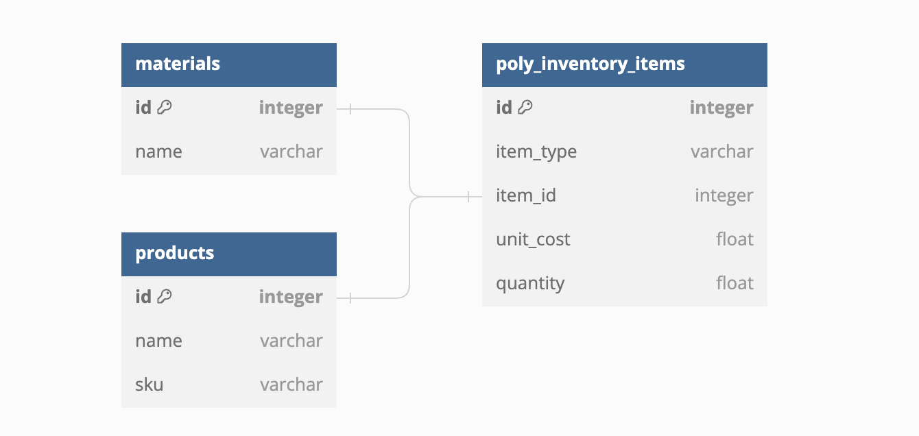
Task: Click integer type of products id
Action: (x=291, y=297)
